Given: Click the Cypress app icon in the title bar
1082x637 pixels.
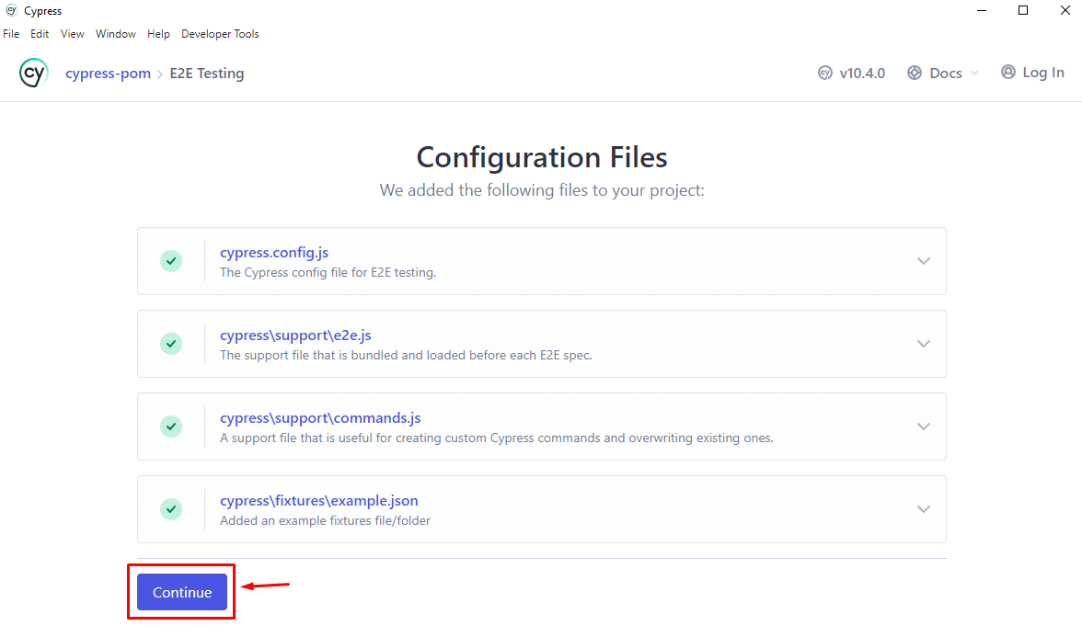Looking at the screenshot, I should (11, 10).
